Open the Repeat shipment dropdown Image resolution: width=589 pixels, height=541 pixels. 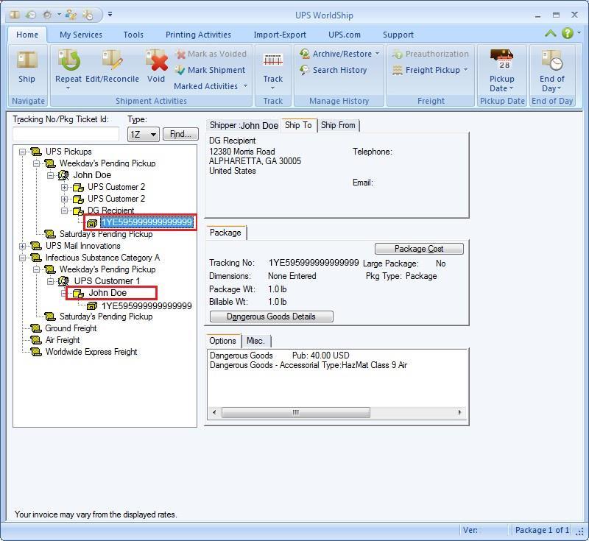point(68,88)
